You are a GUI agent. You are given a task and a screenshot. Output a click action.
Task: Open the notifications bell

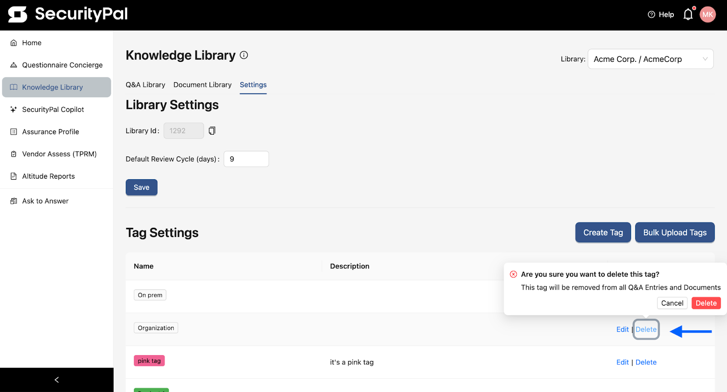[x=688, y=15]
